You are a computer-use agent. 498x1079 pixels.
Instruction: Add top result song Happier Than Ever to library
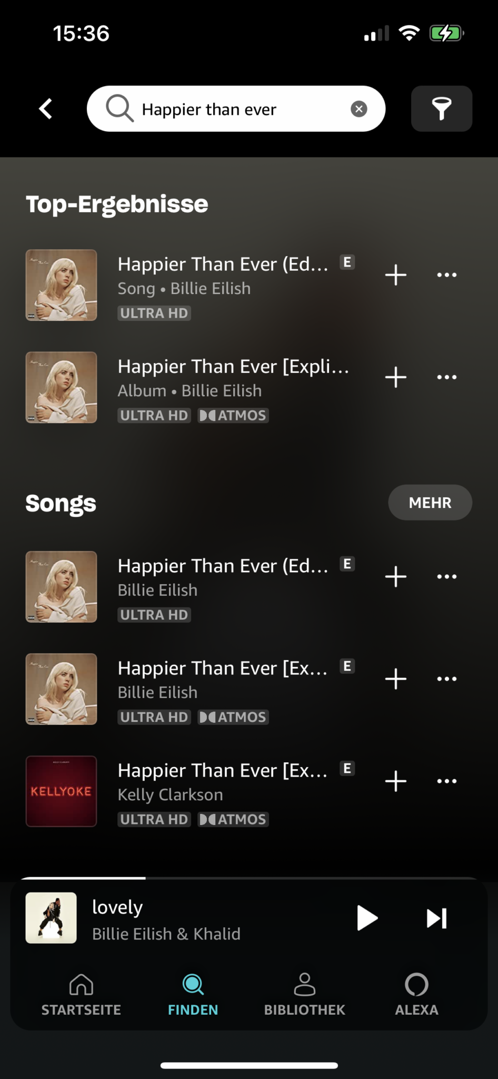pos(396,275)
